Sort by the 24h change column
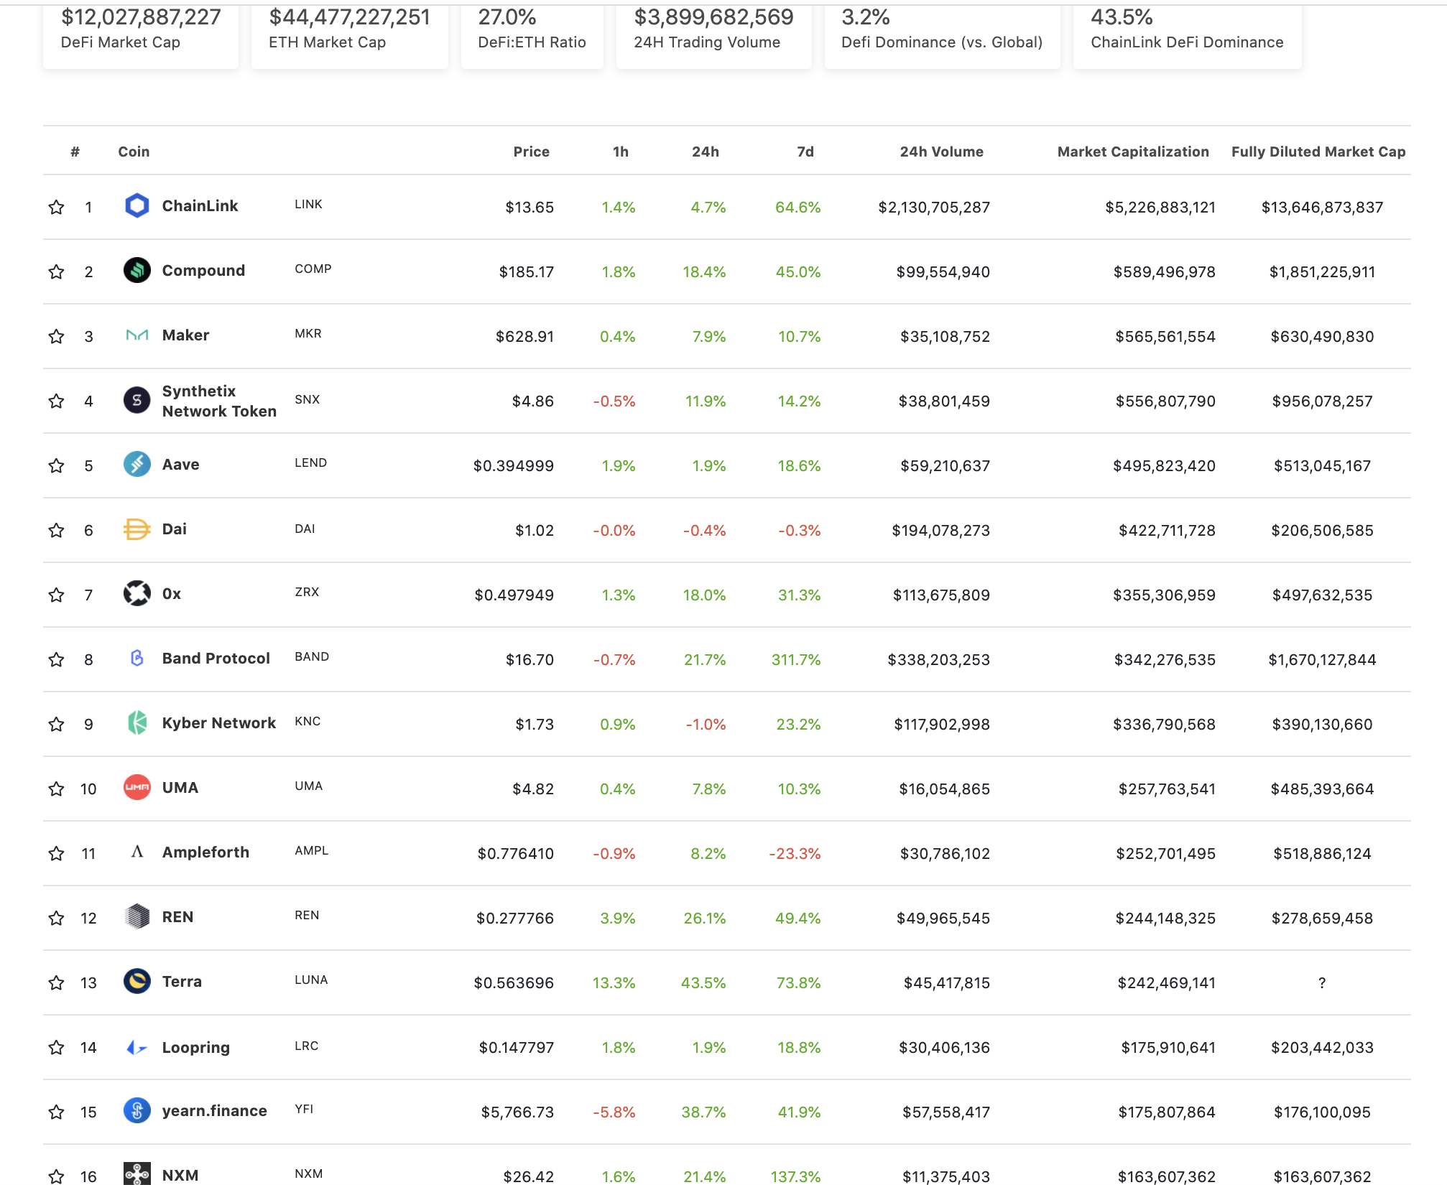Screen dimensions: 1447x1185 tap(705, 152)
